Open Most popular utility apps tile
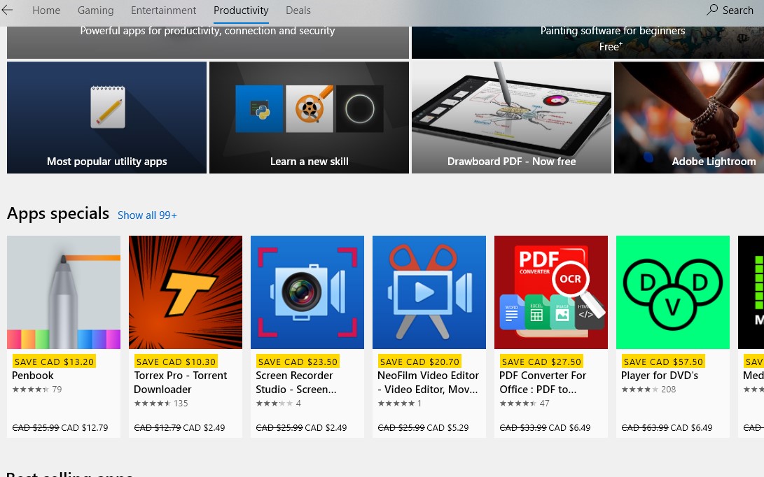Viewport: 764px width, 477px height. click(106, 118)
